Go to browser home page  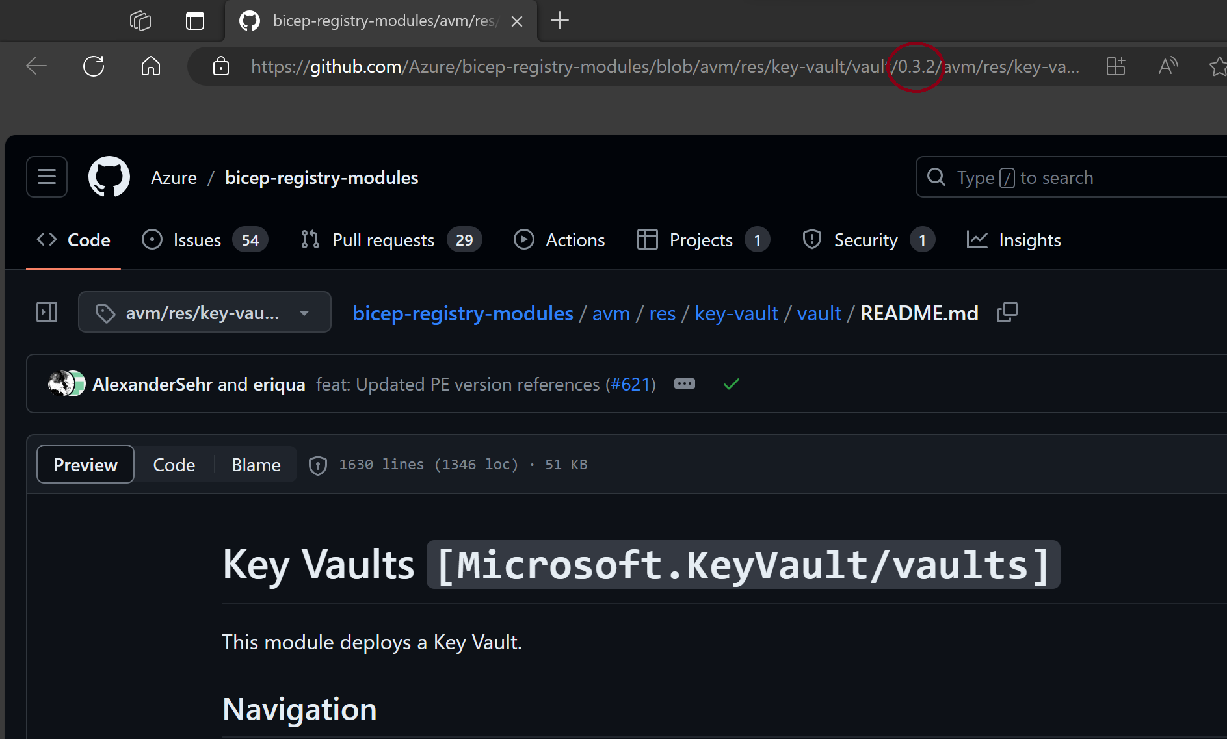pyautogui.click(x=150, y=66)
